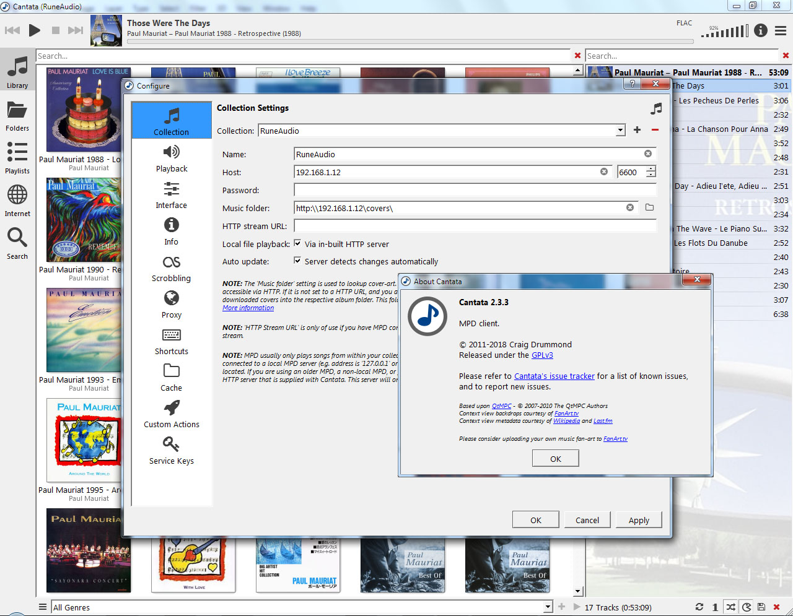Clear the Host field text

click(x=604, y=171)
